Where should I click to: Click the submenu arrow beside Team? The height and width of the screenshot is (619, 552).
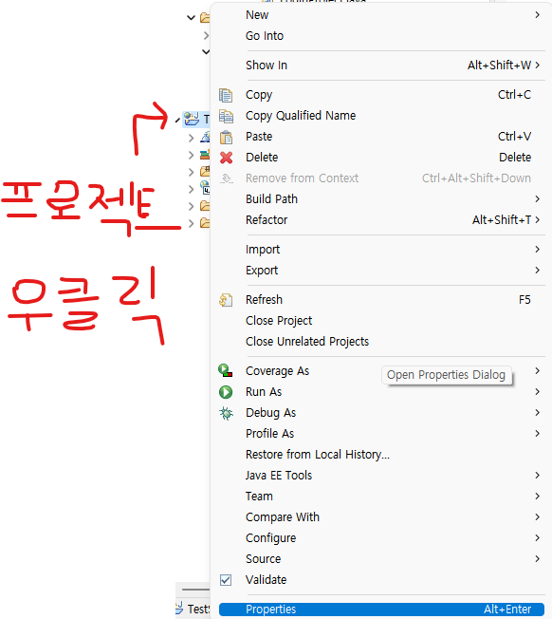537,497
